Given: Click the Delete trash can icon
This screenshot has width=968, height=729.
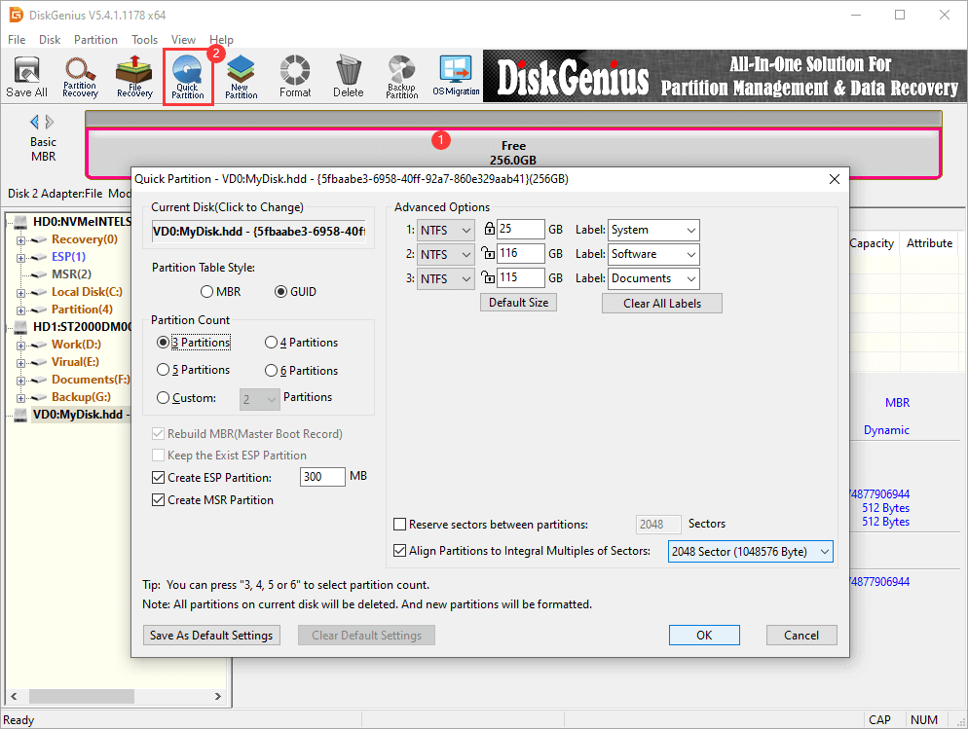Looking at the screenshot, I should coord(348,77).
